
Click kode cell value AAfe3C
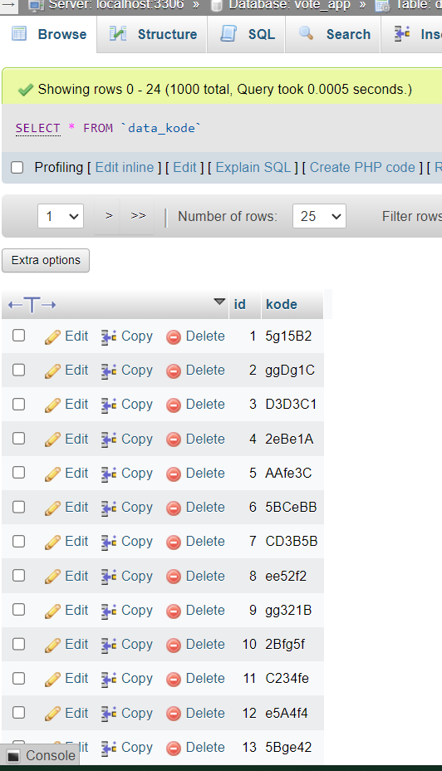[288, 473]
